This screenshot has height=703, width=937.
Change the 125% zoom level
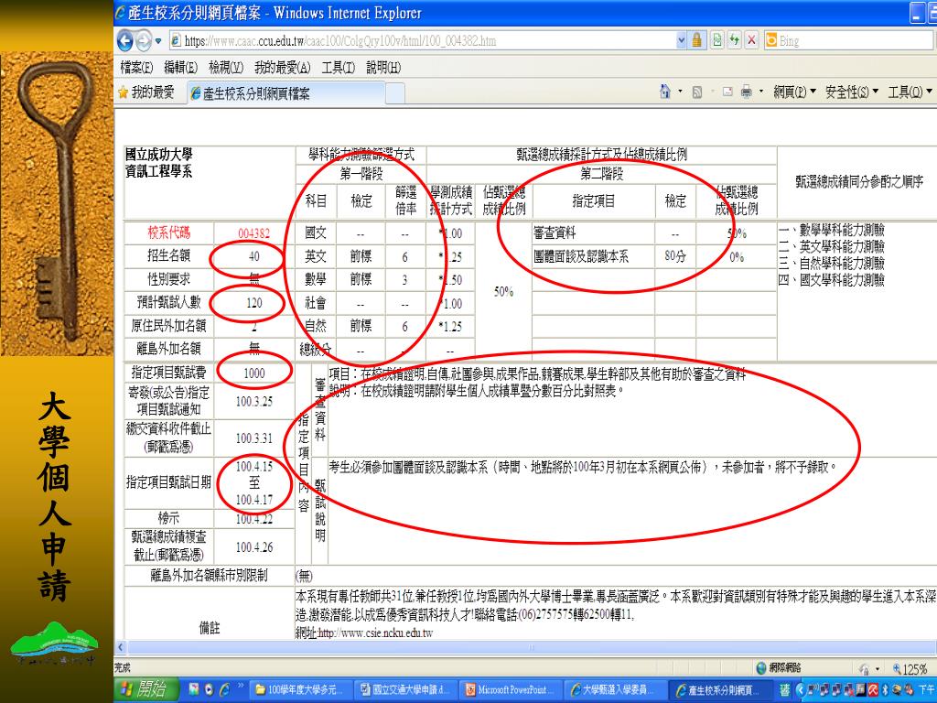pyautogui.click(x=910, y=669)
